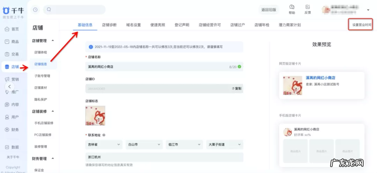
Task: Open 数据 data in sidebar
Action: [x=12, y=147]
